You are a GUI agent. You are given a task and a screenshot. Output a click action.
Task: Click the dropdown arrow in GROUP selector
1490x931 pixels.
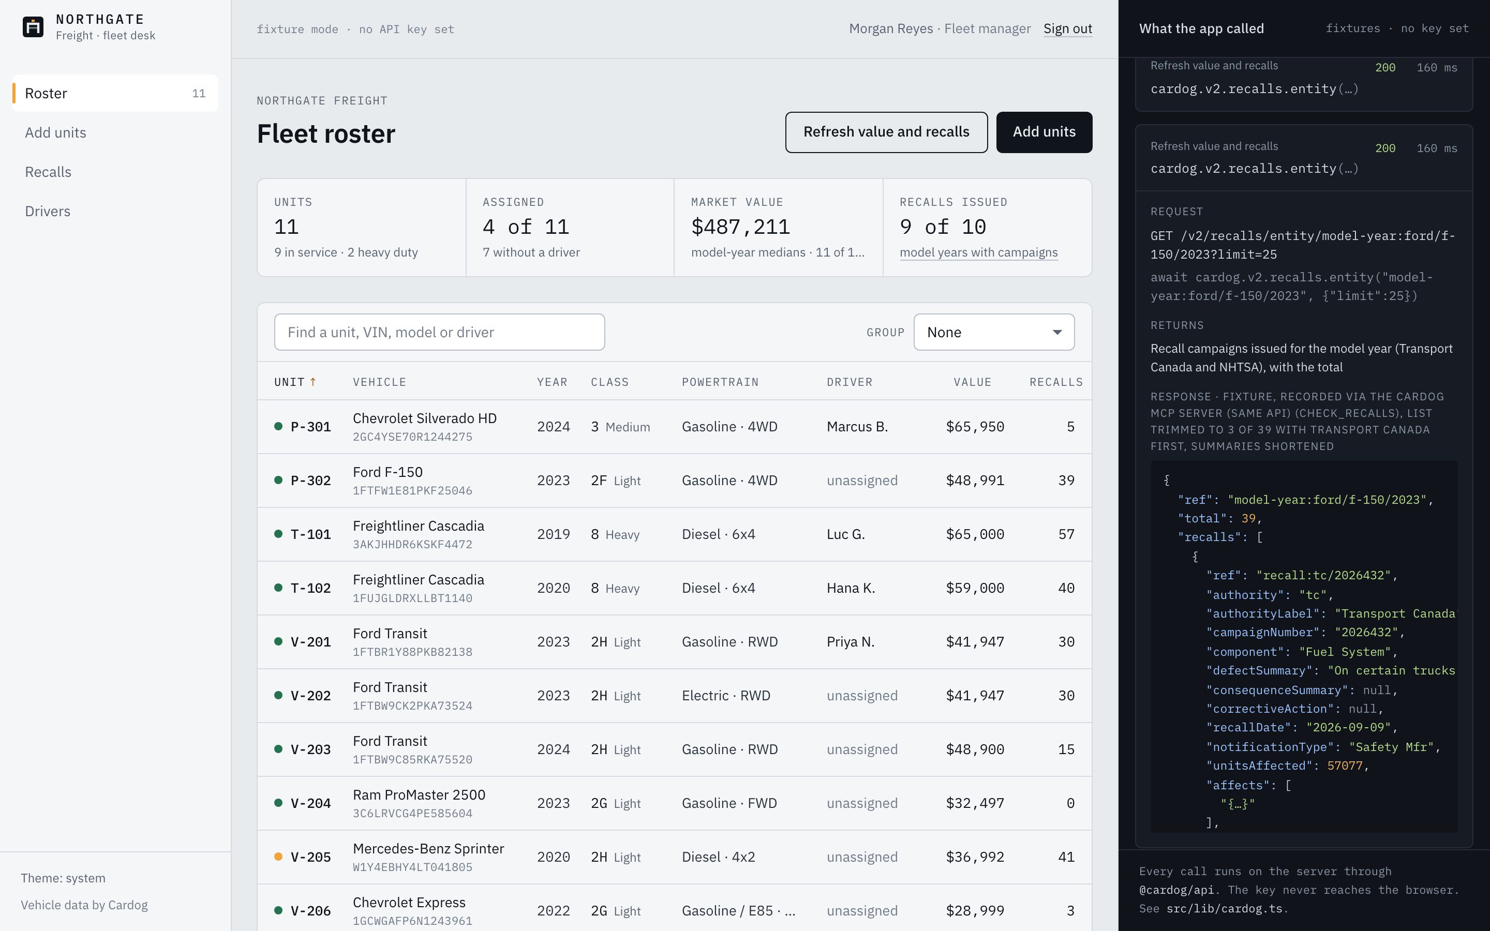[1057, 333]
